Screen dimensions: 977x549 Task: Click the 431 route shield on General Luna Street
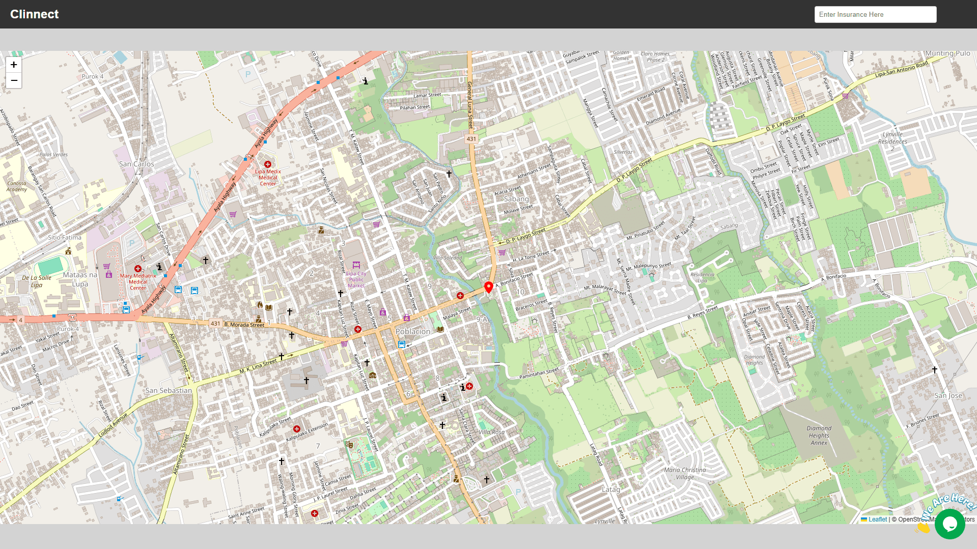[x=471, y=139]
